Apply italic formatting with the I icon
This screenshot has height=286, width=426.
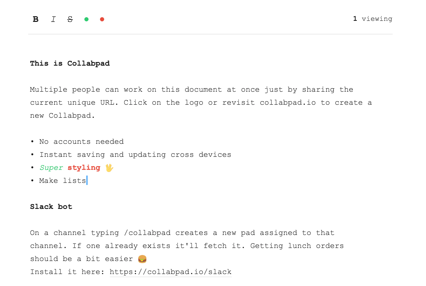click(53, 19)
